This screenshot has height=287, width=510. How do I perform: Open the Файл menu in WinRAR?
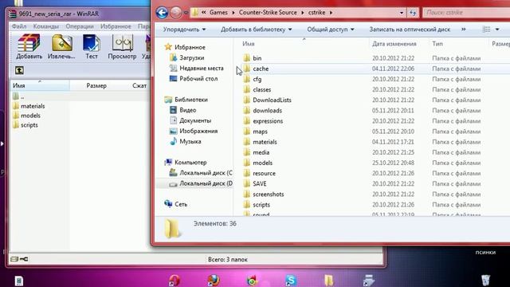(x=19, y=26)
